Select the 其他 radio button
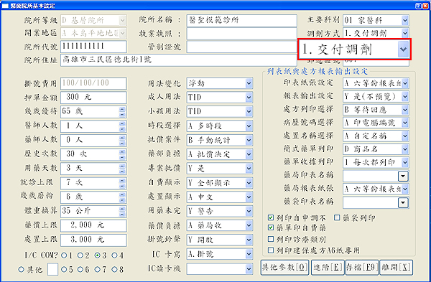431x282 pixels. (x=21, y=269)
